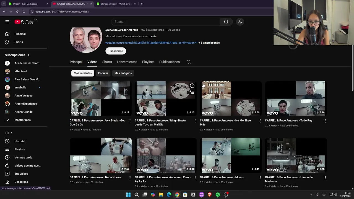Switch to Stream - Kick Dashboard browser tab

click(28, 4)
